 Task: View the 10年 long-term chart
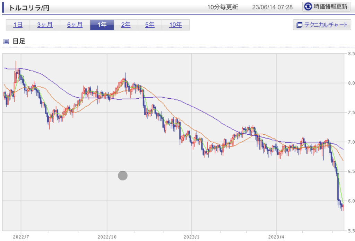tap(175, 25)
